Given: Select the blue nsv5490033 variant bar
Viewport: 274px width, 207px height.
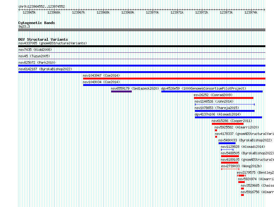Looking at the screenshot, I should click(227, 143).
